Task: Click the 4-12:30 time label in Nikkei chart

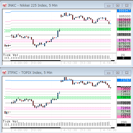Action: click(70, 63)
